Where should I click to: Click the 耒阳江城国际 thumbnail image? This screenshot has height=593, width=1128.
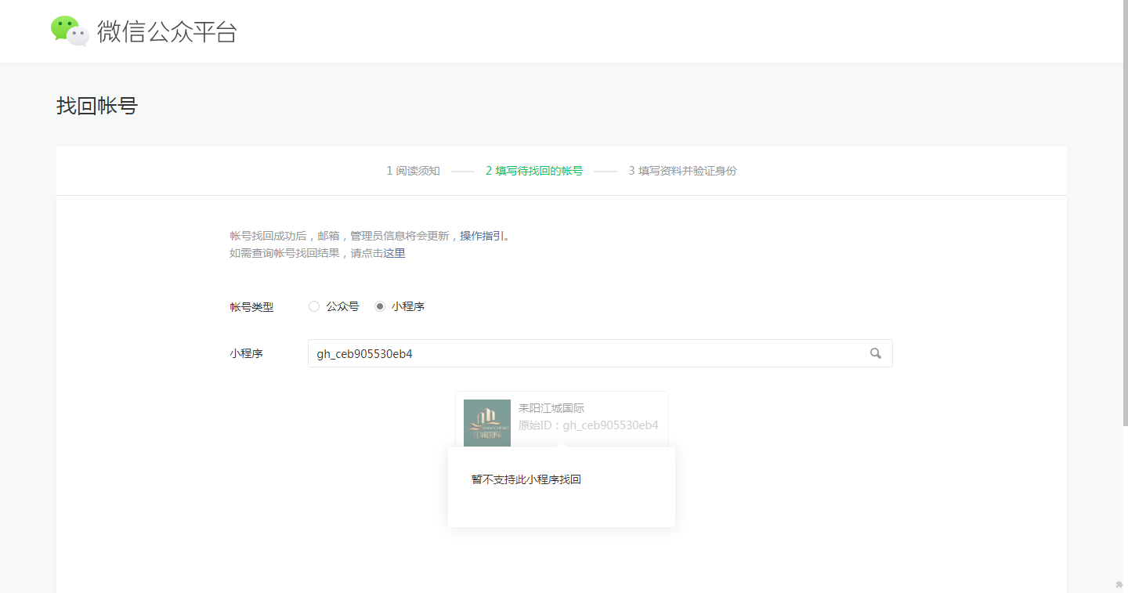(x=487, y=423)
